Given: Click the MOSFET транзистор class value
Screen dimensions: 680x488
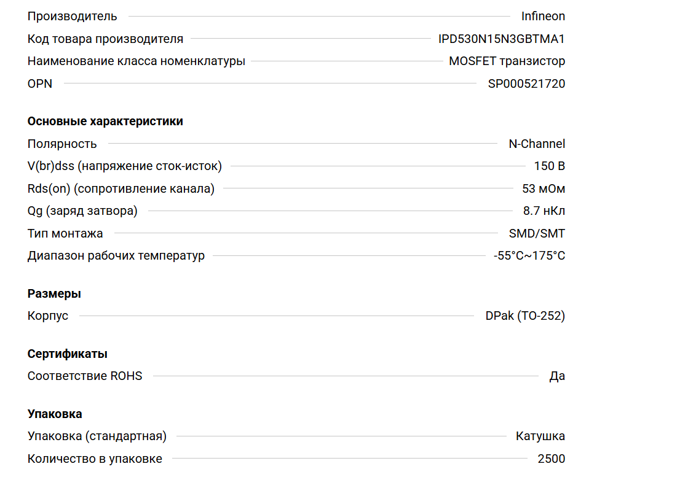Looking at the screenshot, I should click(x=507, y=61).
